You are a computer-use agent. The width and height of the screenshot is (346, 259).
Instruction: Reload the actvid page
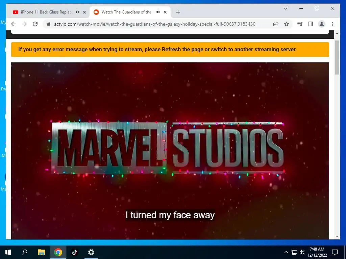coord(35,24)
